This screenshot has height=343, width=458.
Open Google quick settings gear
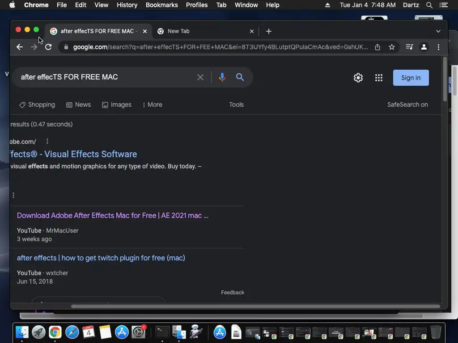[358, 78]
